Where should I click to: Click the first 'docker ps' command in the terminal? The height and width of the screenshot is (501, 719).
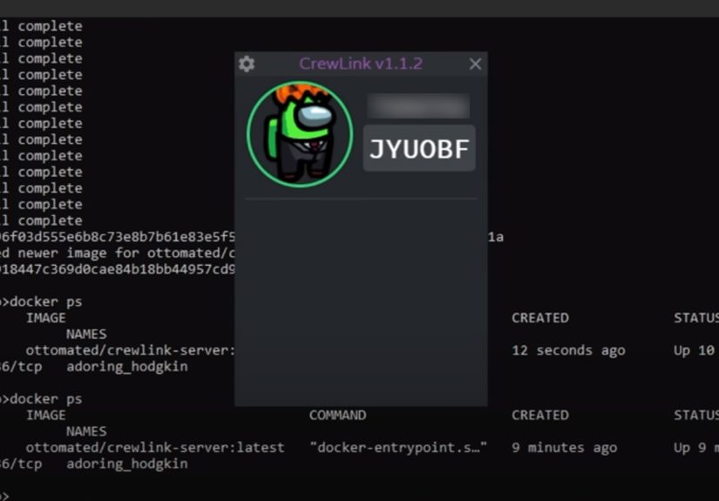(x=46, y=301)
